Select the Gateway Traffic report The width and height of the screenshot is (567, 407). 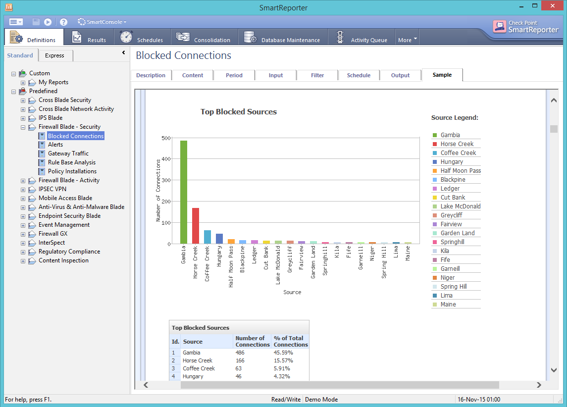pos(68,153)
